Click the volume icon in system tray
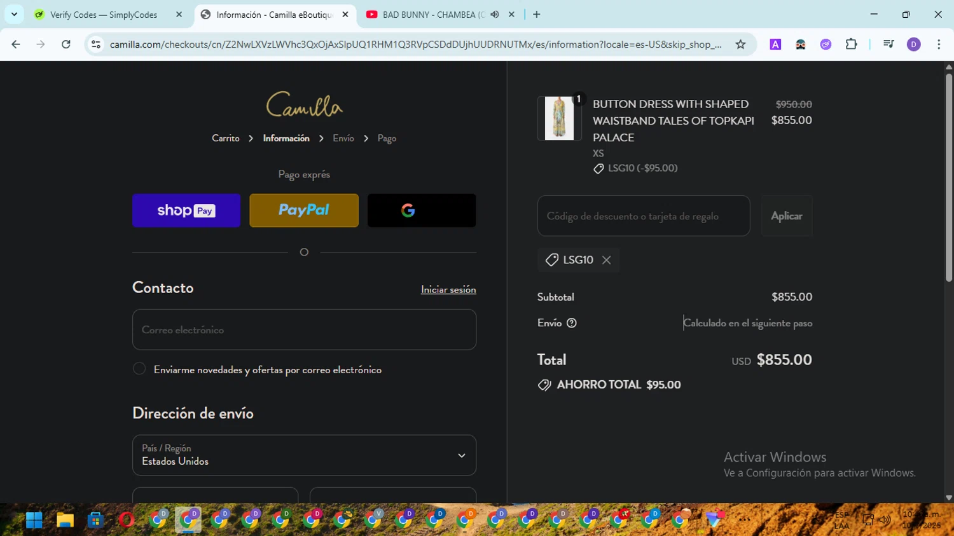Viewport: 954px width, 536px height. click(x=885, y=520)
